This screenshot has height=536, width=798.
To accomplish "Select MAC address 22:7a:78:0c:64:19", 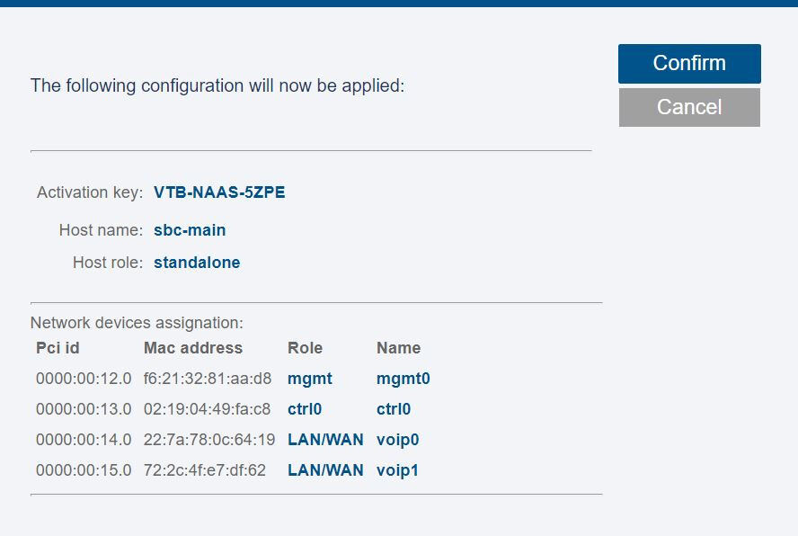I will [209, 440].
